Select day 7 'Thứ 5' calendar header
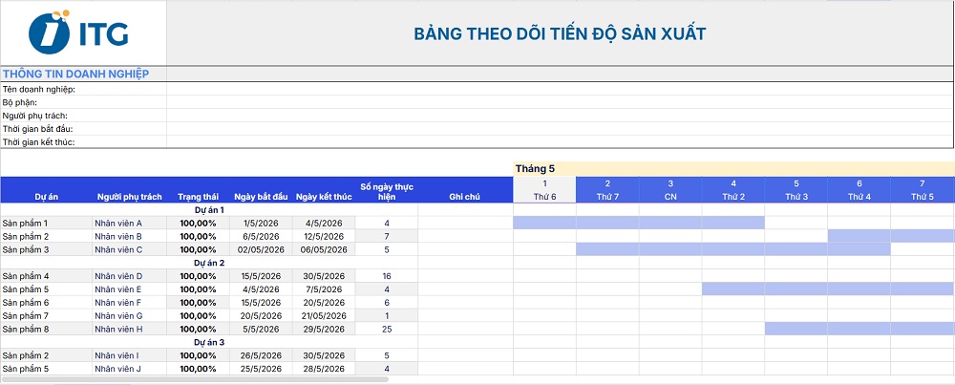This screenshot has height=385, width=955. (x=923, y=190)
